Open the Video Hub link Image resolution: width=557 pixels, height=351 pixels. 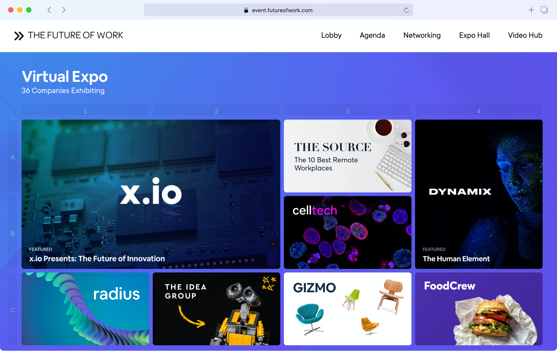pos(525,35)
